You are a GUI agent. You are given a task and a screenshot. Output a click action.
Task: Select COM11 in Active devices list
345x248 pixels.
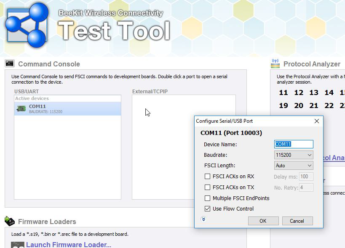click(67, 108)
